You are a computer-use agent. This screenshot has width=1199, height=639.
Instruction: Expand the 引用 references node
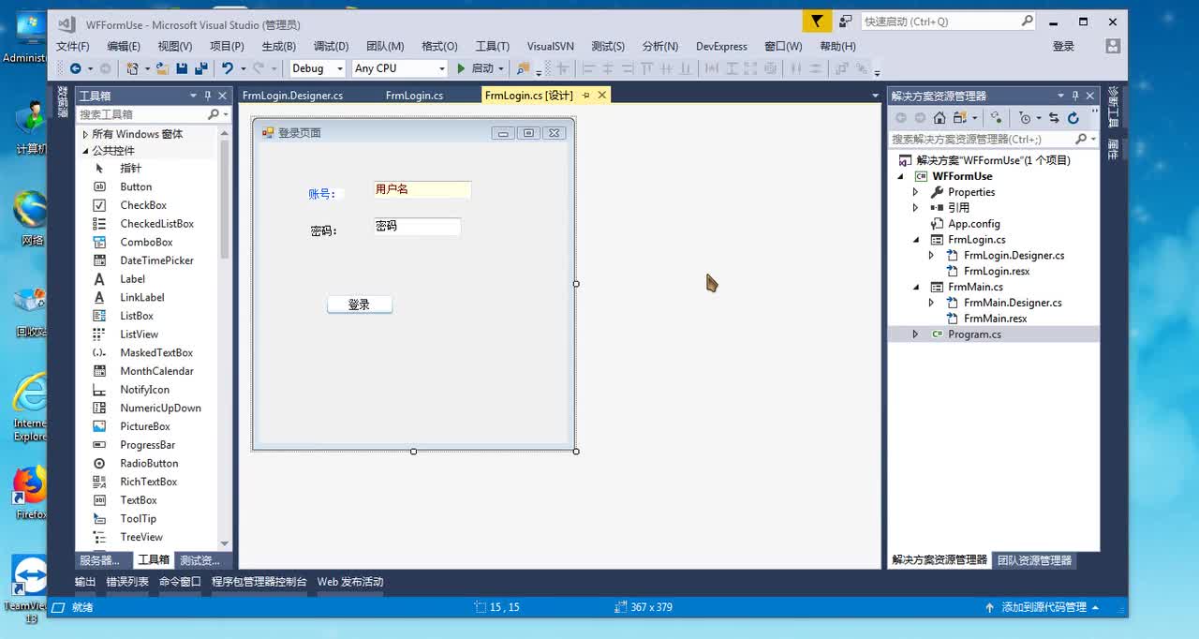pos(916,208)
